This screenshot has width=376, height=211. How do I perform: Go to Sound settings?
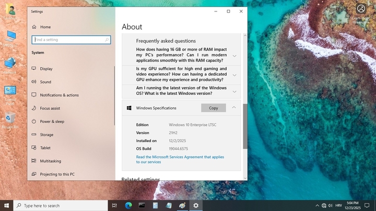45,82
